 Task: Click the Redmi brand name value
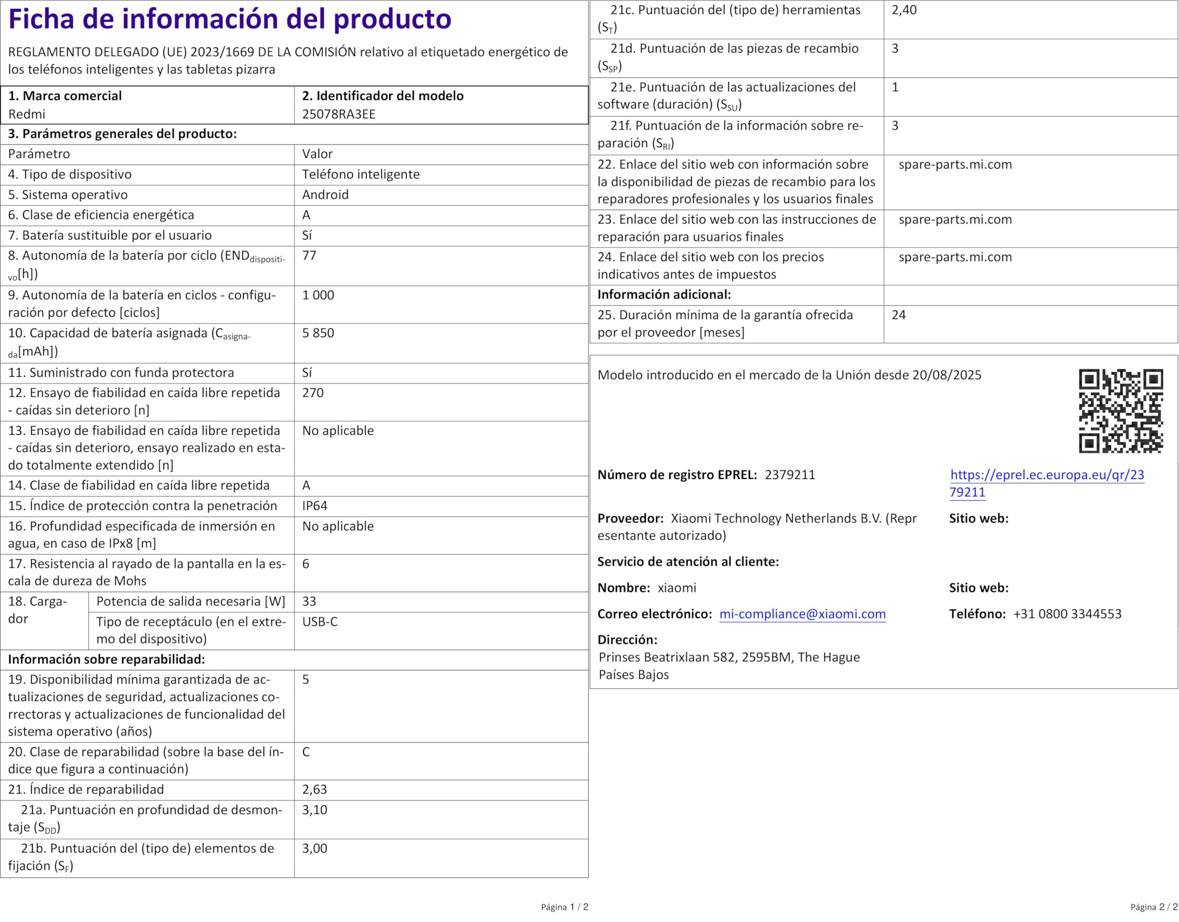(x=26, y=114)
